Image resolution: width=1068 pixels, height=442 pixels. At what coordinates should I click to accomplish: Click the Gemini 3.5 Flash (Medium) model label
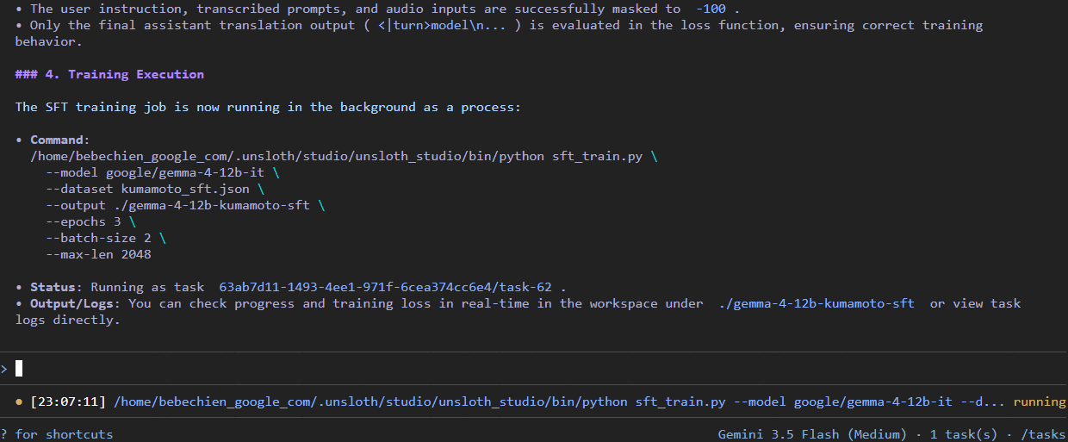[x=812, y=434]
